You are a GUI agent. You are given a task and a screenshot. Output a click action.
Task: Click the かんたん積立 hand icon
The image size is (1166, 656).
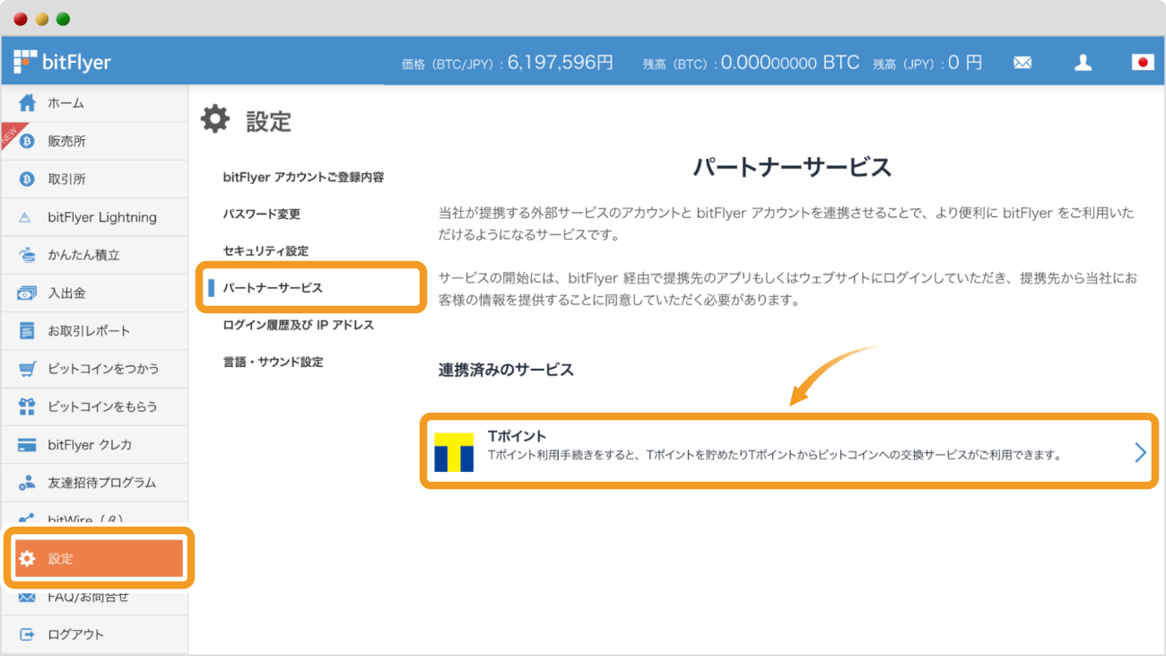point(27,255)
